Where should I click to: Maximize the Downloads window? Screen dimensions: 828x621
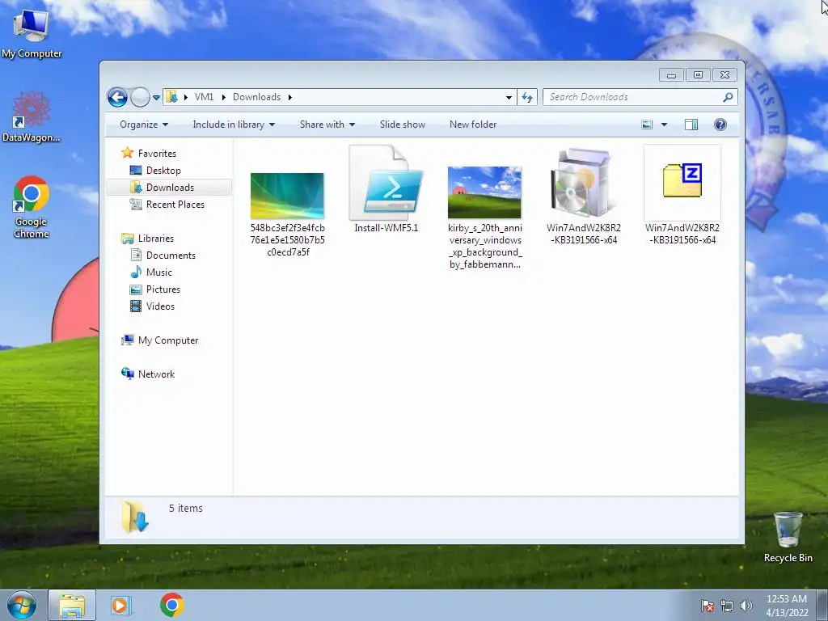(x=698, y=75)
